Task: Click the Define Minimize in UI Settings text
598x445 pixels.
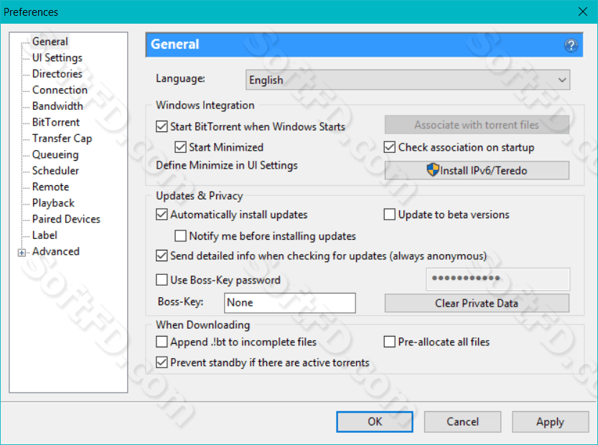Action: point(227,166)
